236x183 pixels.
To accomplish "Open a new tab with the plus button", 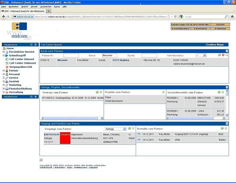I will pos(49,11).
